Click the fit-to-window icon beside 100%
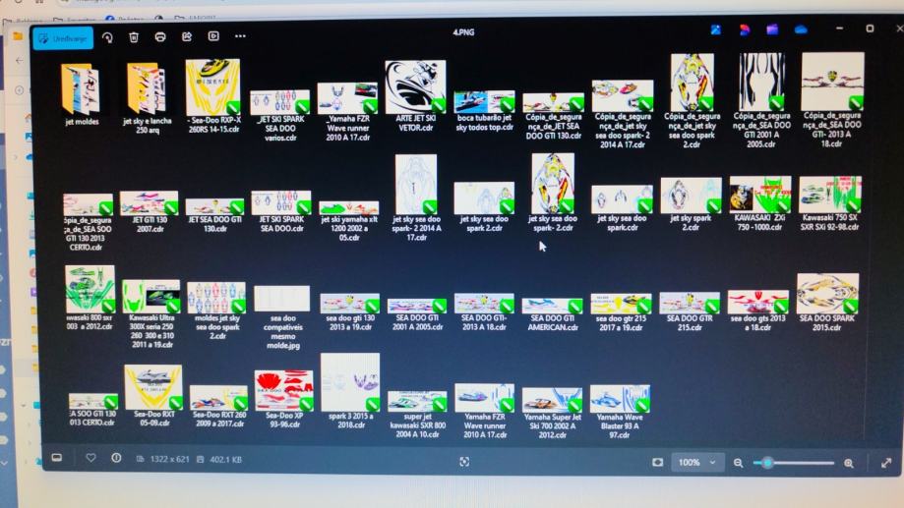Image resolution: width=904 pixels, height=508 pixels. pyautogui.click(x=657, y=463)
